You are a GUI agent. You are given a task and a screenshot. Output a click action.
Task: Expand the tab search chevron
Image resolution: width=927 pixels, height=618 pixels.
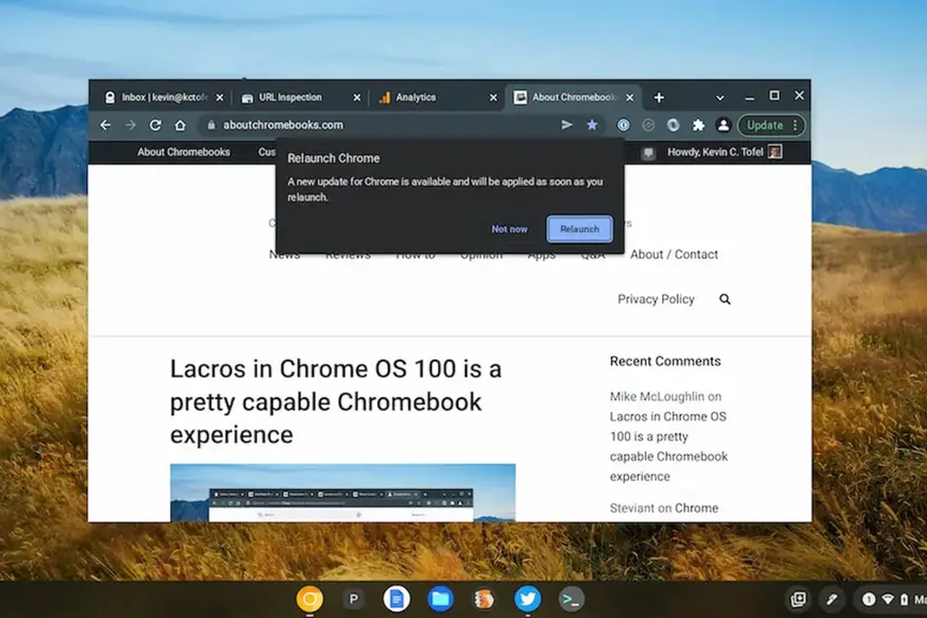(720, 98)
